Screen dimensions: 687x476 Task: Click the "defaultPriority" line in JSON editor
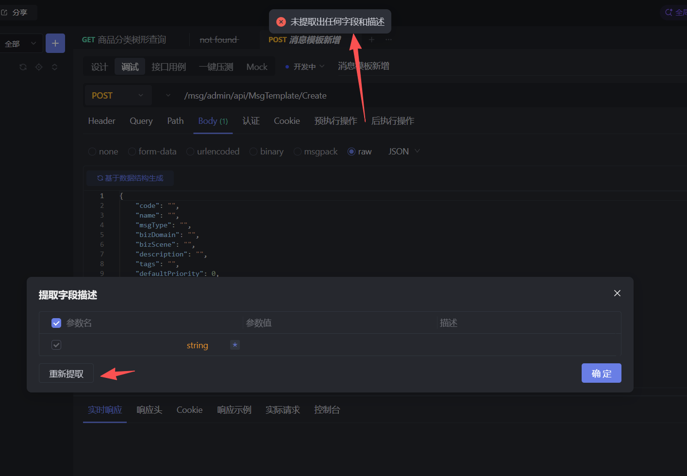(177, 273)
